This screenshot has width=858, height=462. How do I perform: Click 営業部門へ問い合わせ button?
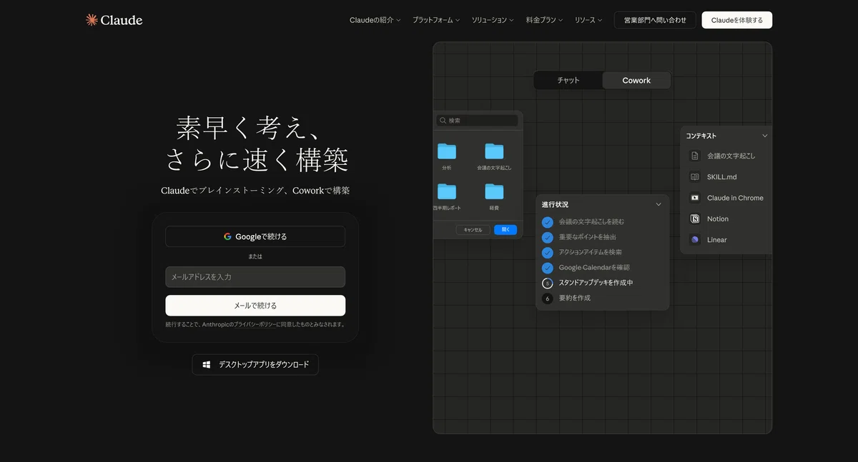point(655,20)
